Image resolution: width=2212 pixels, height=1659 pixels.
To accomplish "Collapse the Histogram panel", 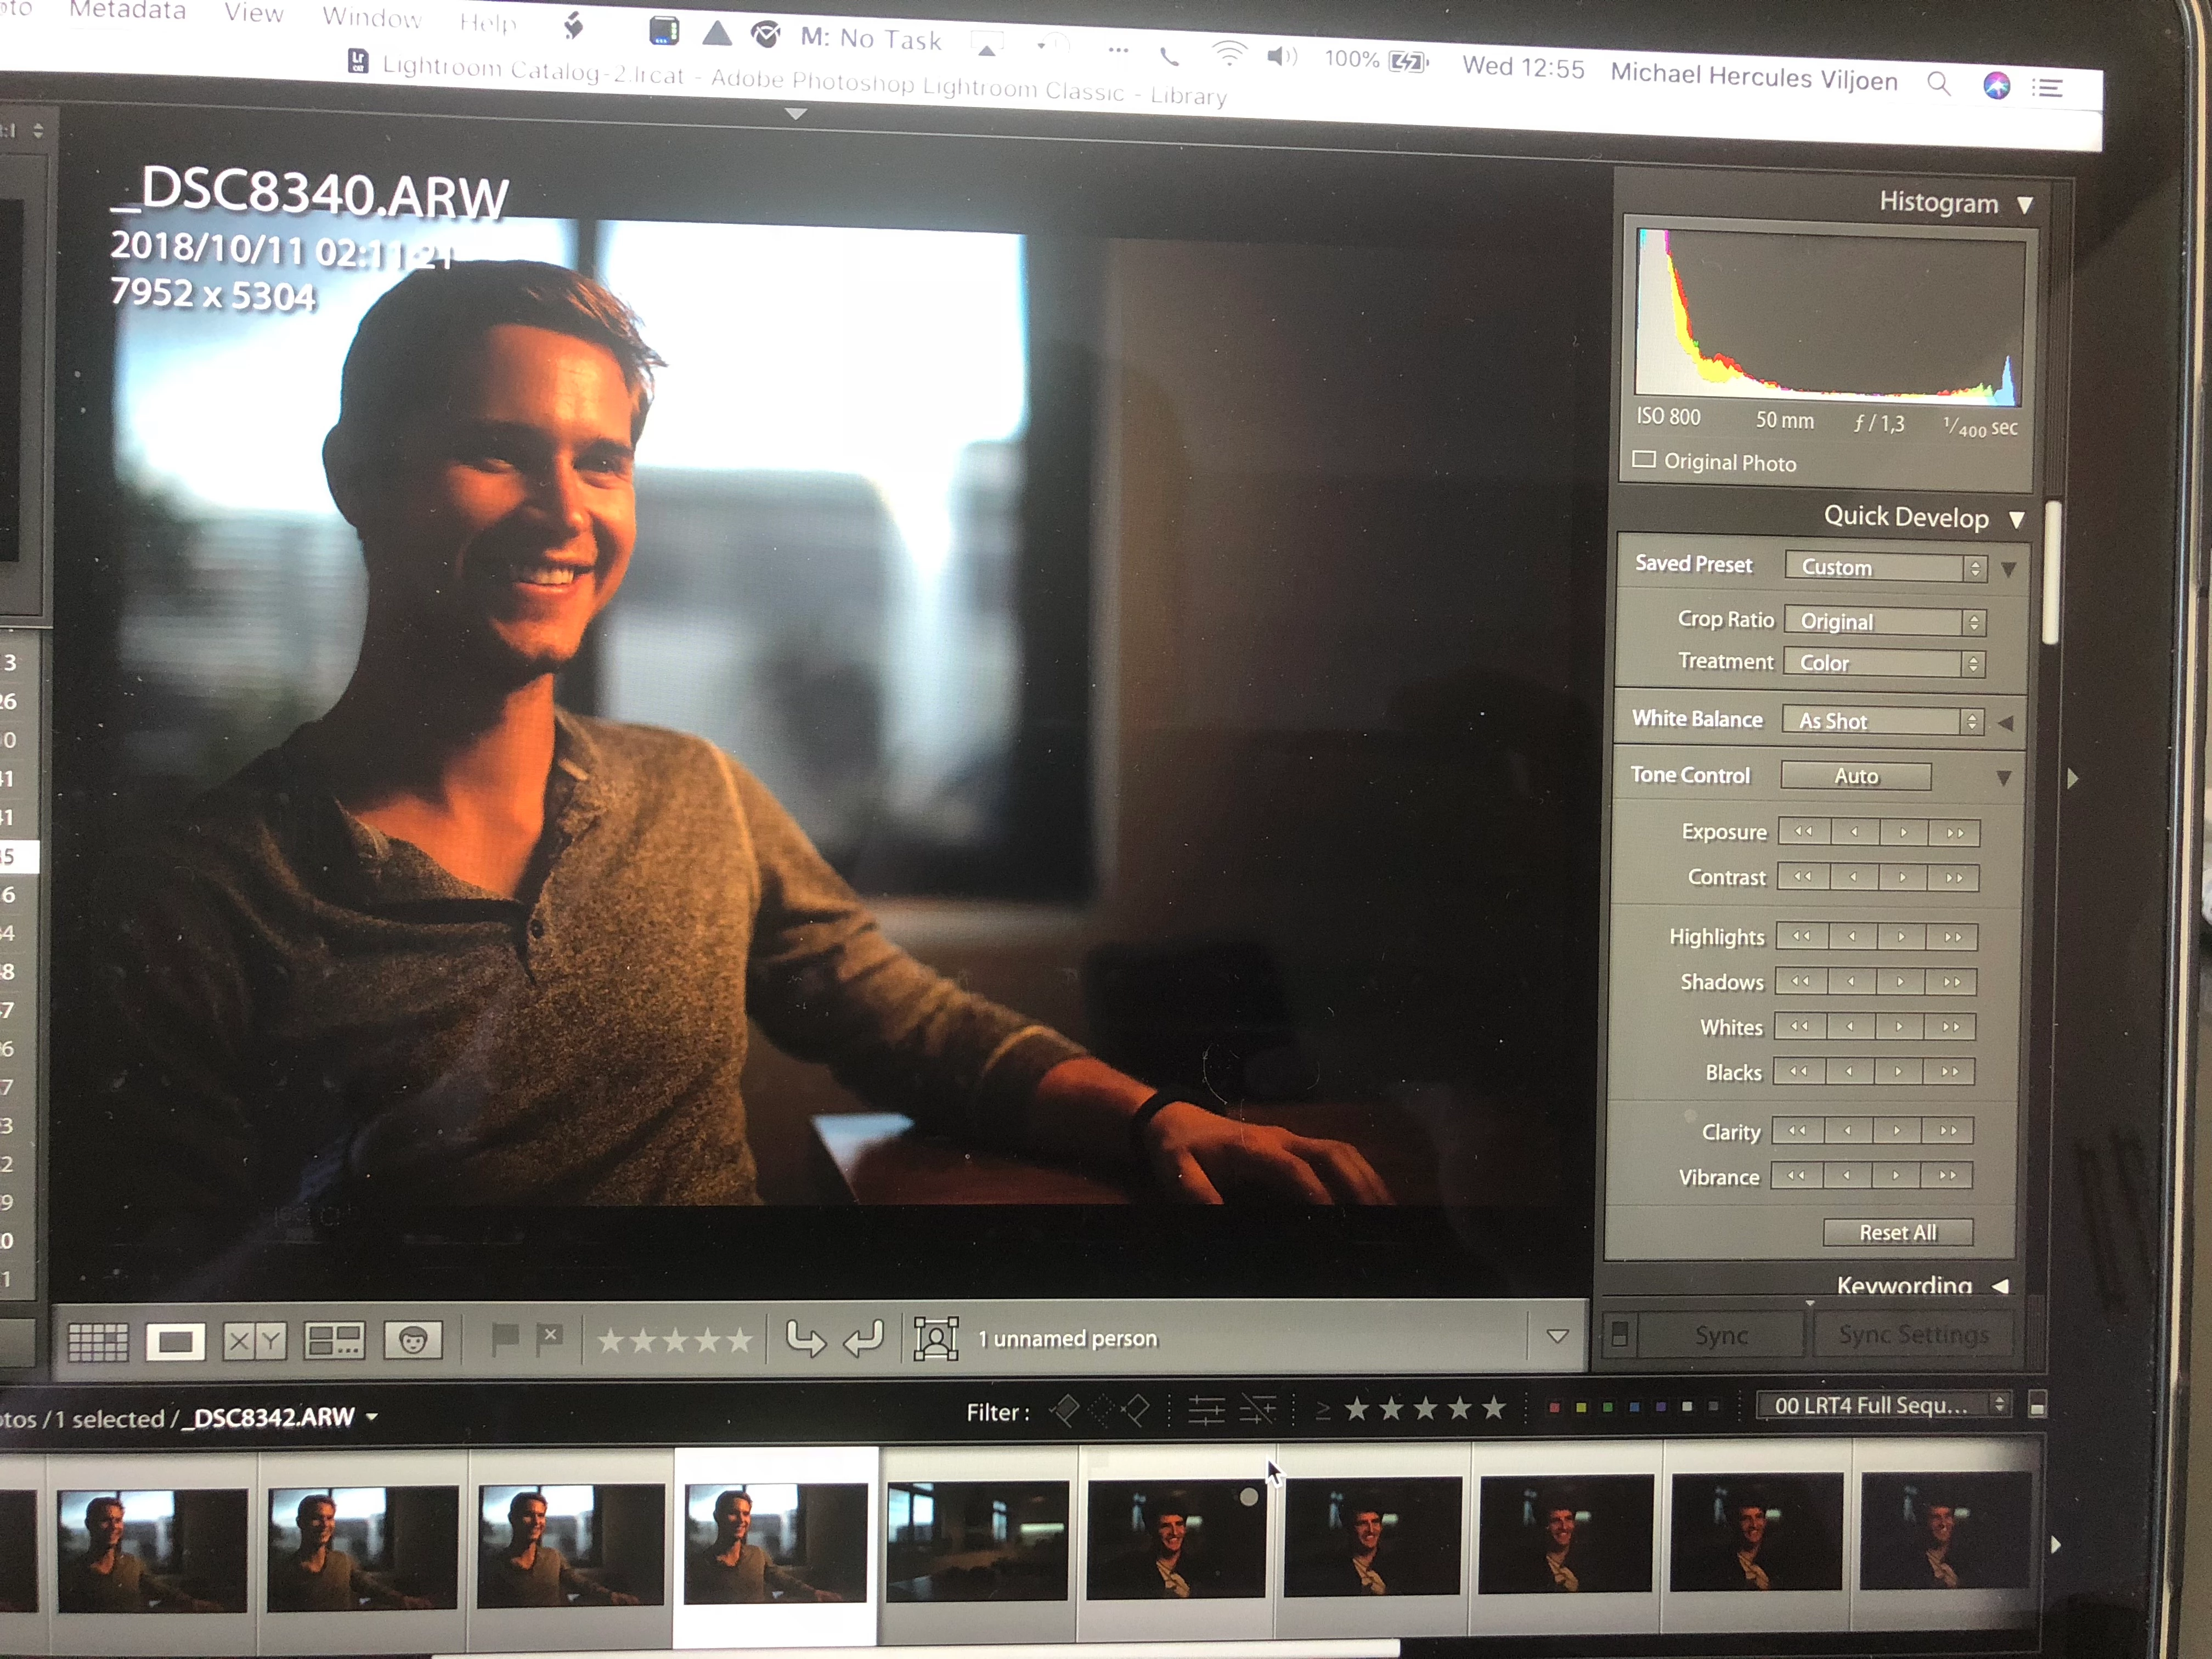I will 2025,205.
